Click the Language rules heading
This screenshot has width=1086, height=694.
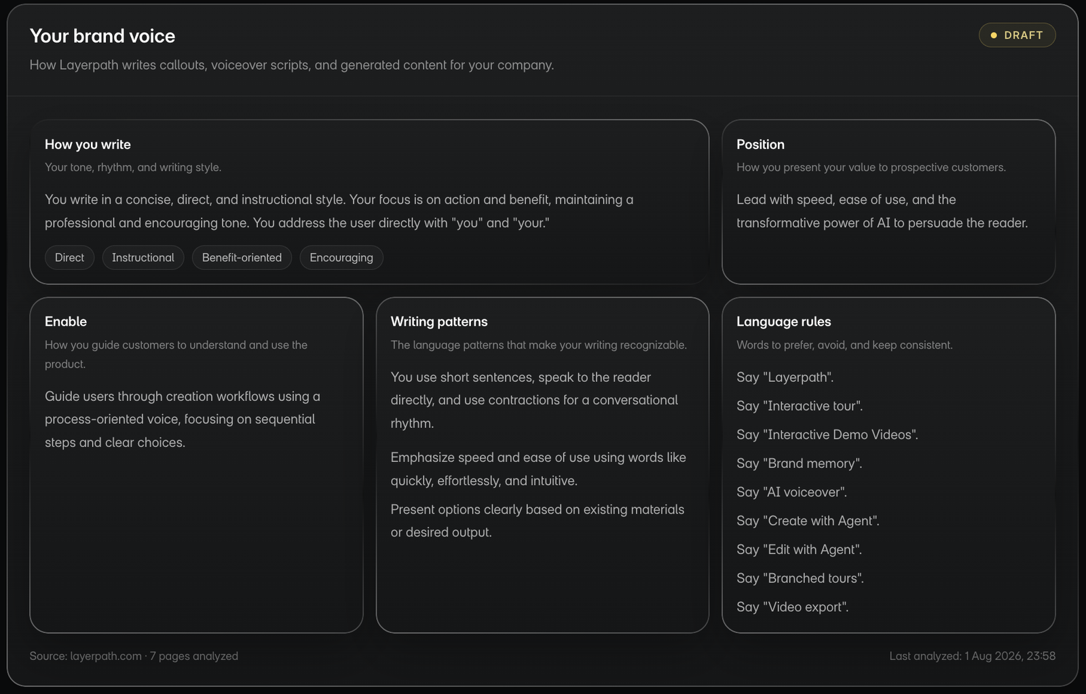(783, 322)
